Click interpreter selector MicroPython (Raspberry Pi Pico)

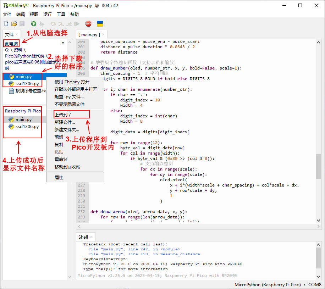[x=268, y=285]
